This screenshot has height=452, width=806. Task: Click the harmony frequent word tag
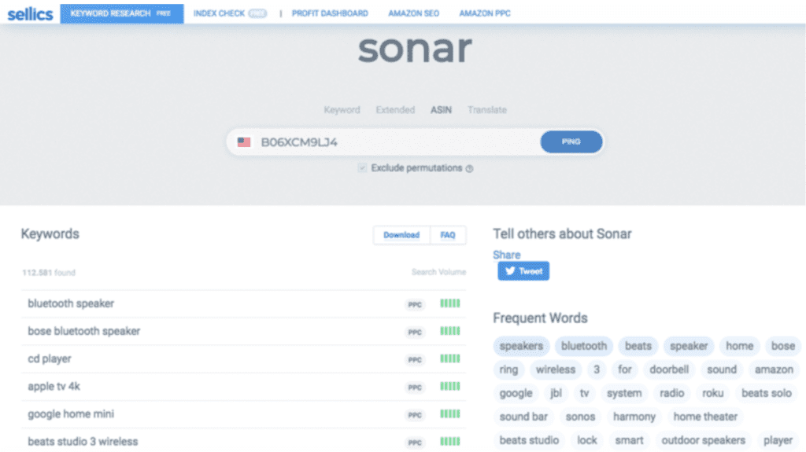tap(634, 417)
